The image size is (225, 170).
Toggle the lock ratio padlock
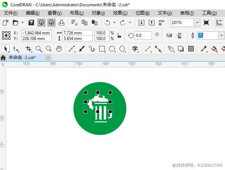coord(119,35)
